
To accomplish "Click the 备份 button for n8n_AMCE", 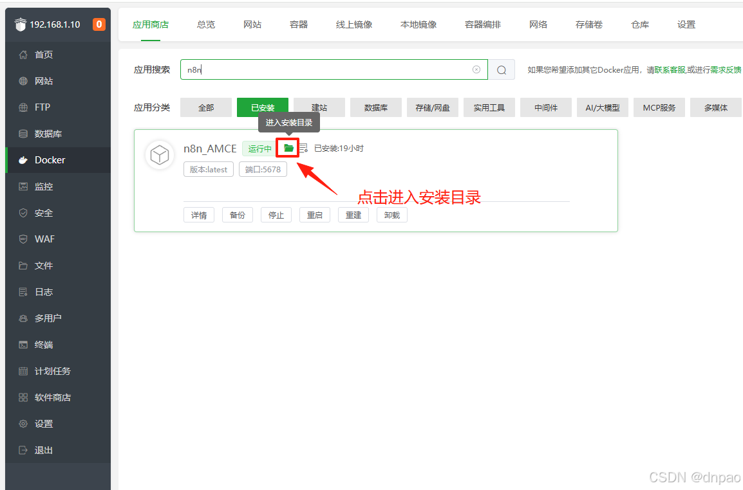I will (238, 215).
